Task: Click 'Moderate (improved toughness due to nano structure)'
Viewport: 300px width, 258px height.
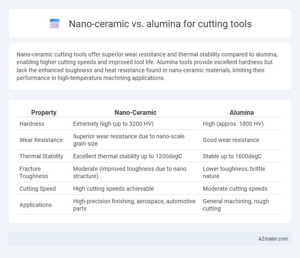Action: [x=130, y=172]
